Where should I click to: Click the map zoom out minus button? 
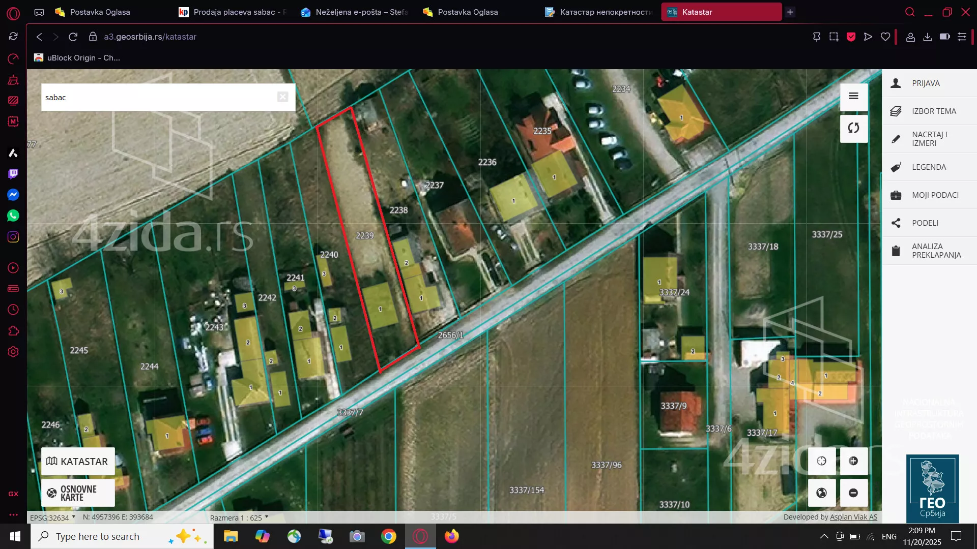[x=853, y=493]
